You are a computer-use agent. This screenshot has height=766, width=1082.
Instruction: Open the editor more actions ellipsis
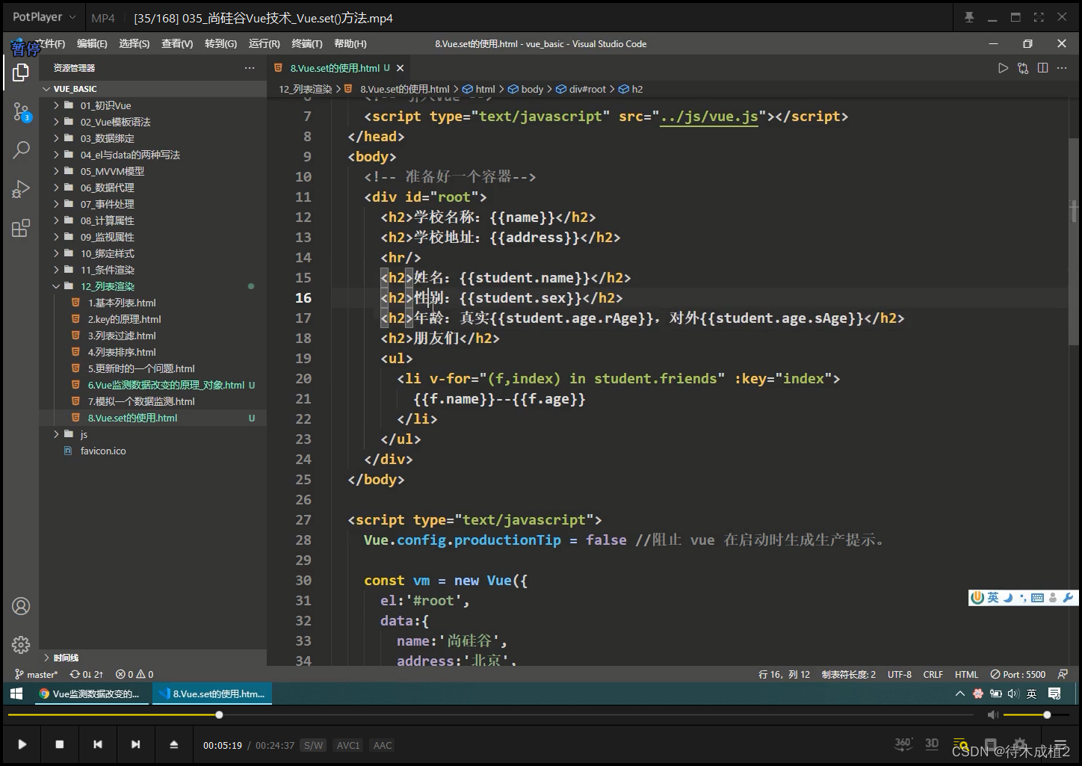(x=1062, y=68)
